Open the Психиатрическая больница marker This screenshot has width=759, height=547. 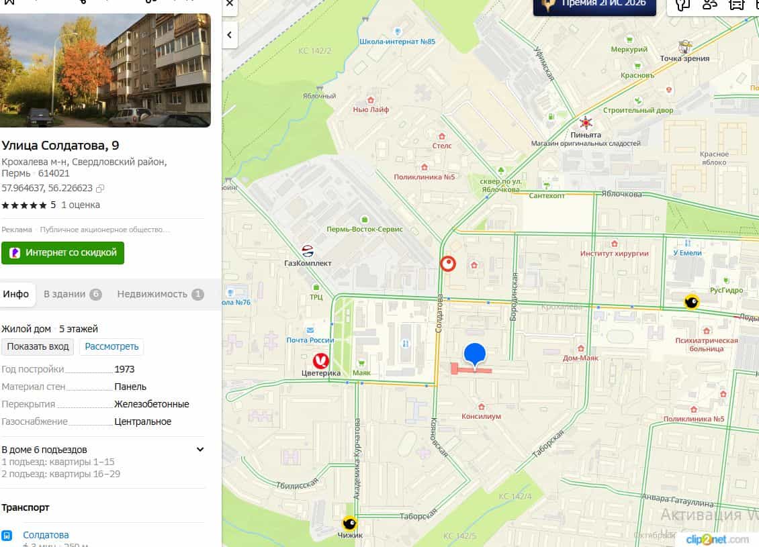tap(706, 332)
